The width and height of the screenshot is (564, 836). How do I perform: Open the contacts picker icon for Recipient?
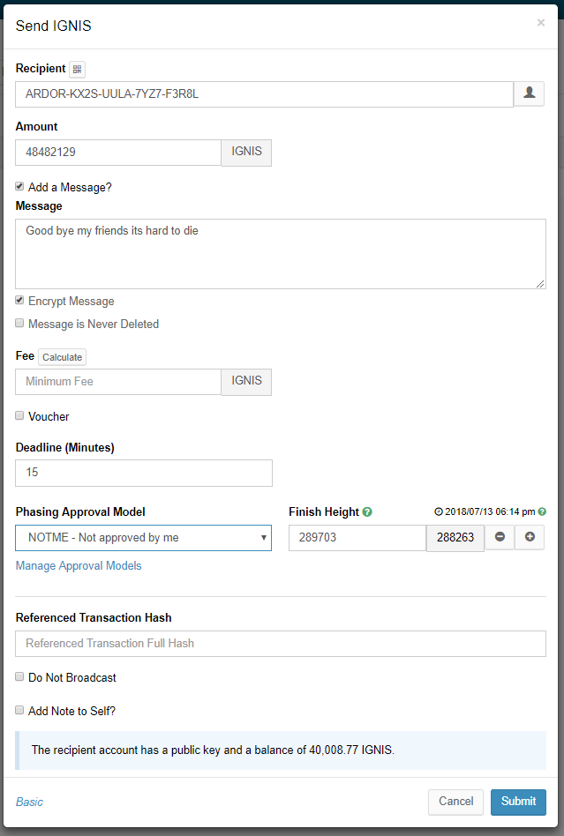(x=529, y=93)
